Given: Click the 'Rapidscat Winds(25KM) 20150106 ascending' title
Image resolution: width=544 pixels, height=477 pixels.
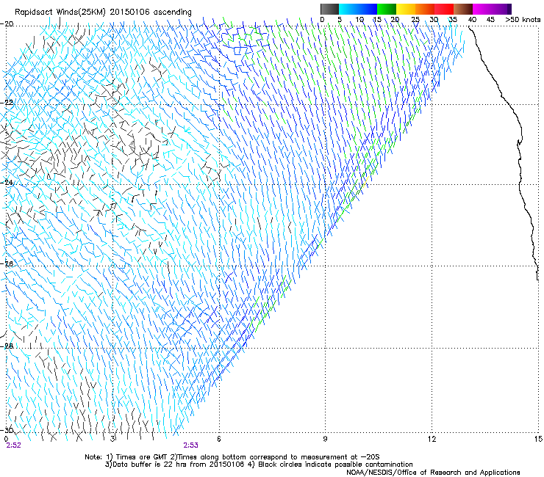Looking at the screenshot, I should [x=103, y=12].
